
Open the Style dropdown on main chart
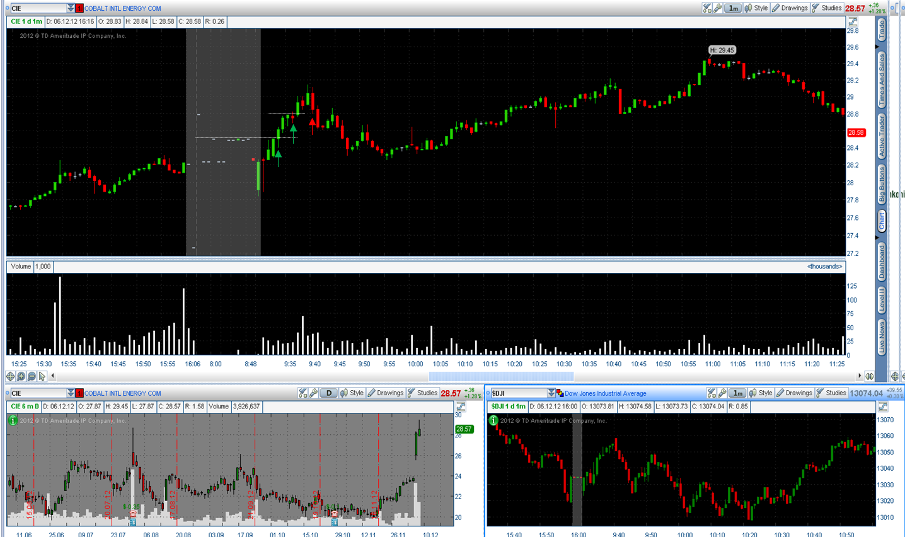(x=756, y=8)
